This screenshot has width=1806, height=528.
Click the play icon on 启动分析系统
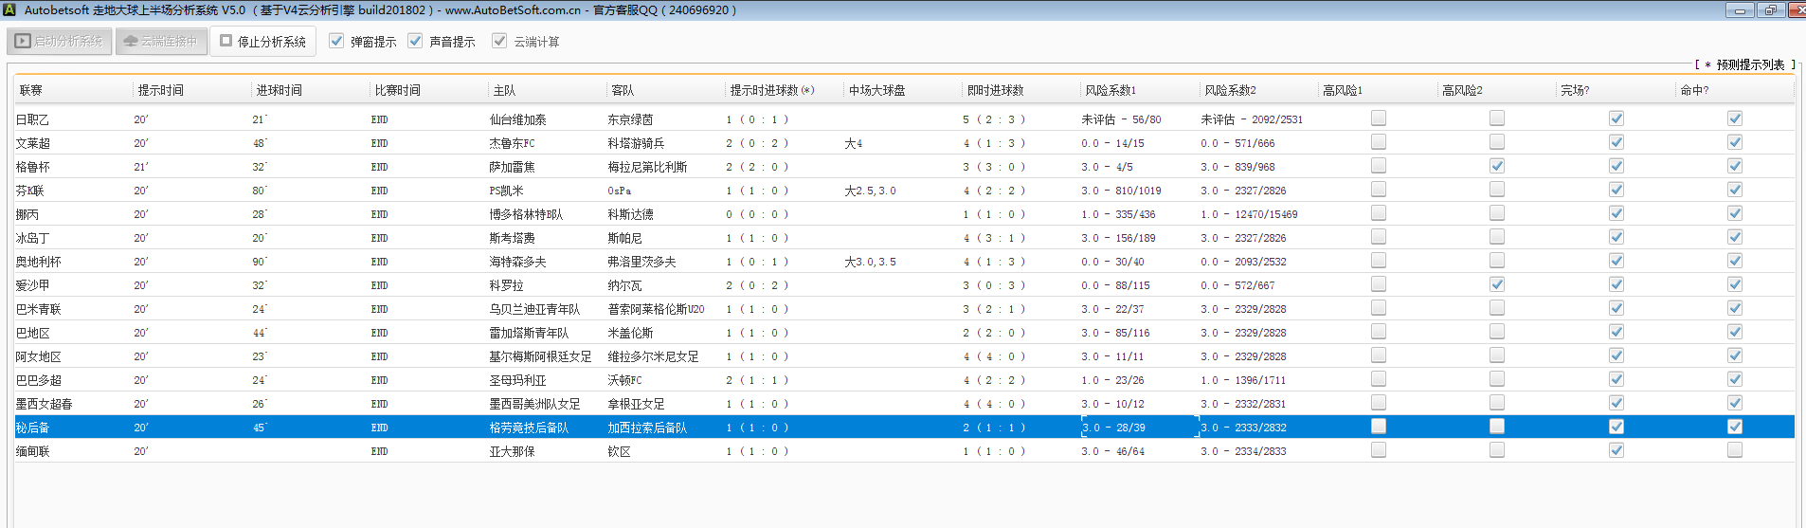[x=23, y=42]
